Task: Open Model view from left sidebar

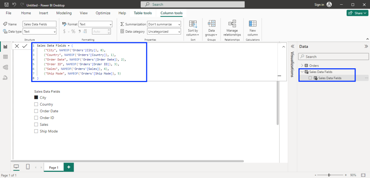Action: 5,67
